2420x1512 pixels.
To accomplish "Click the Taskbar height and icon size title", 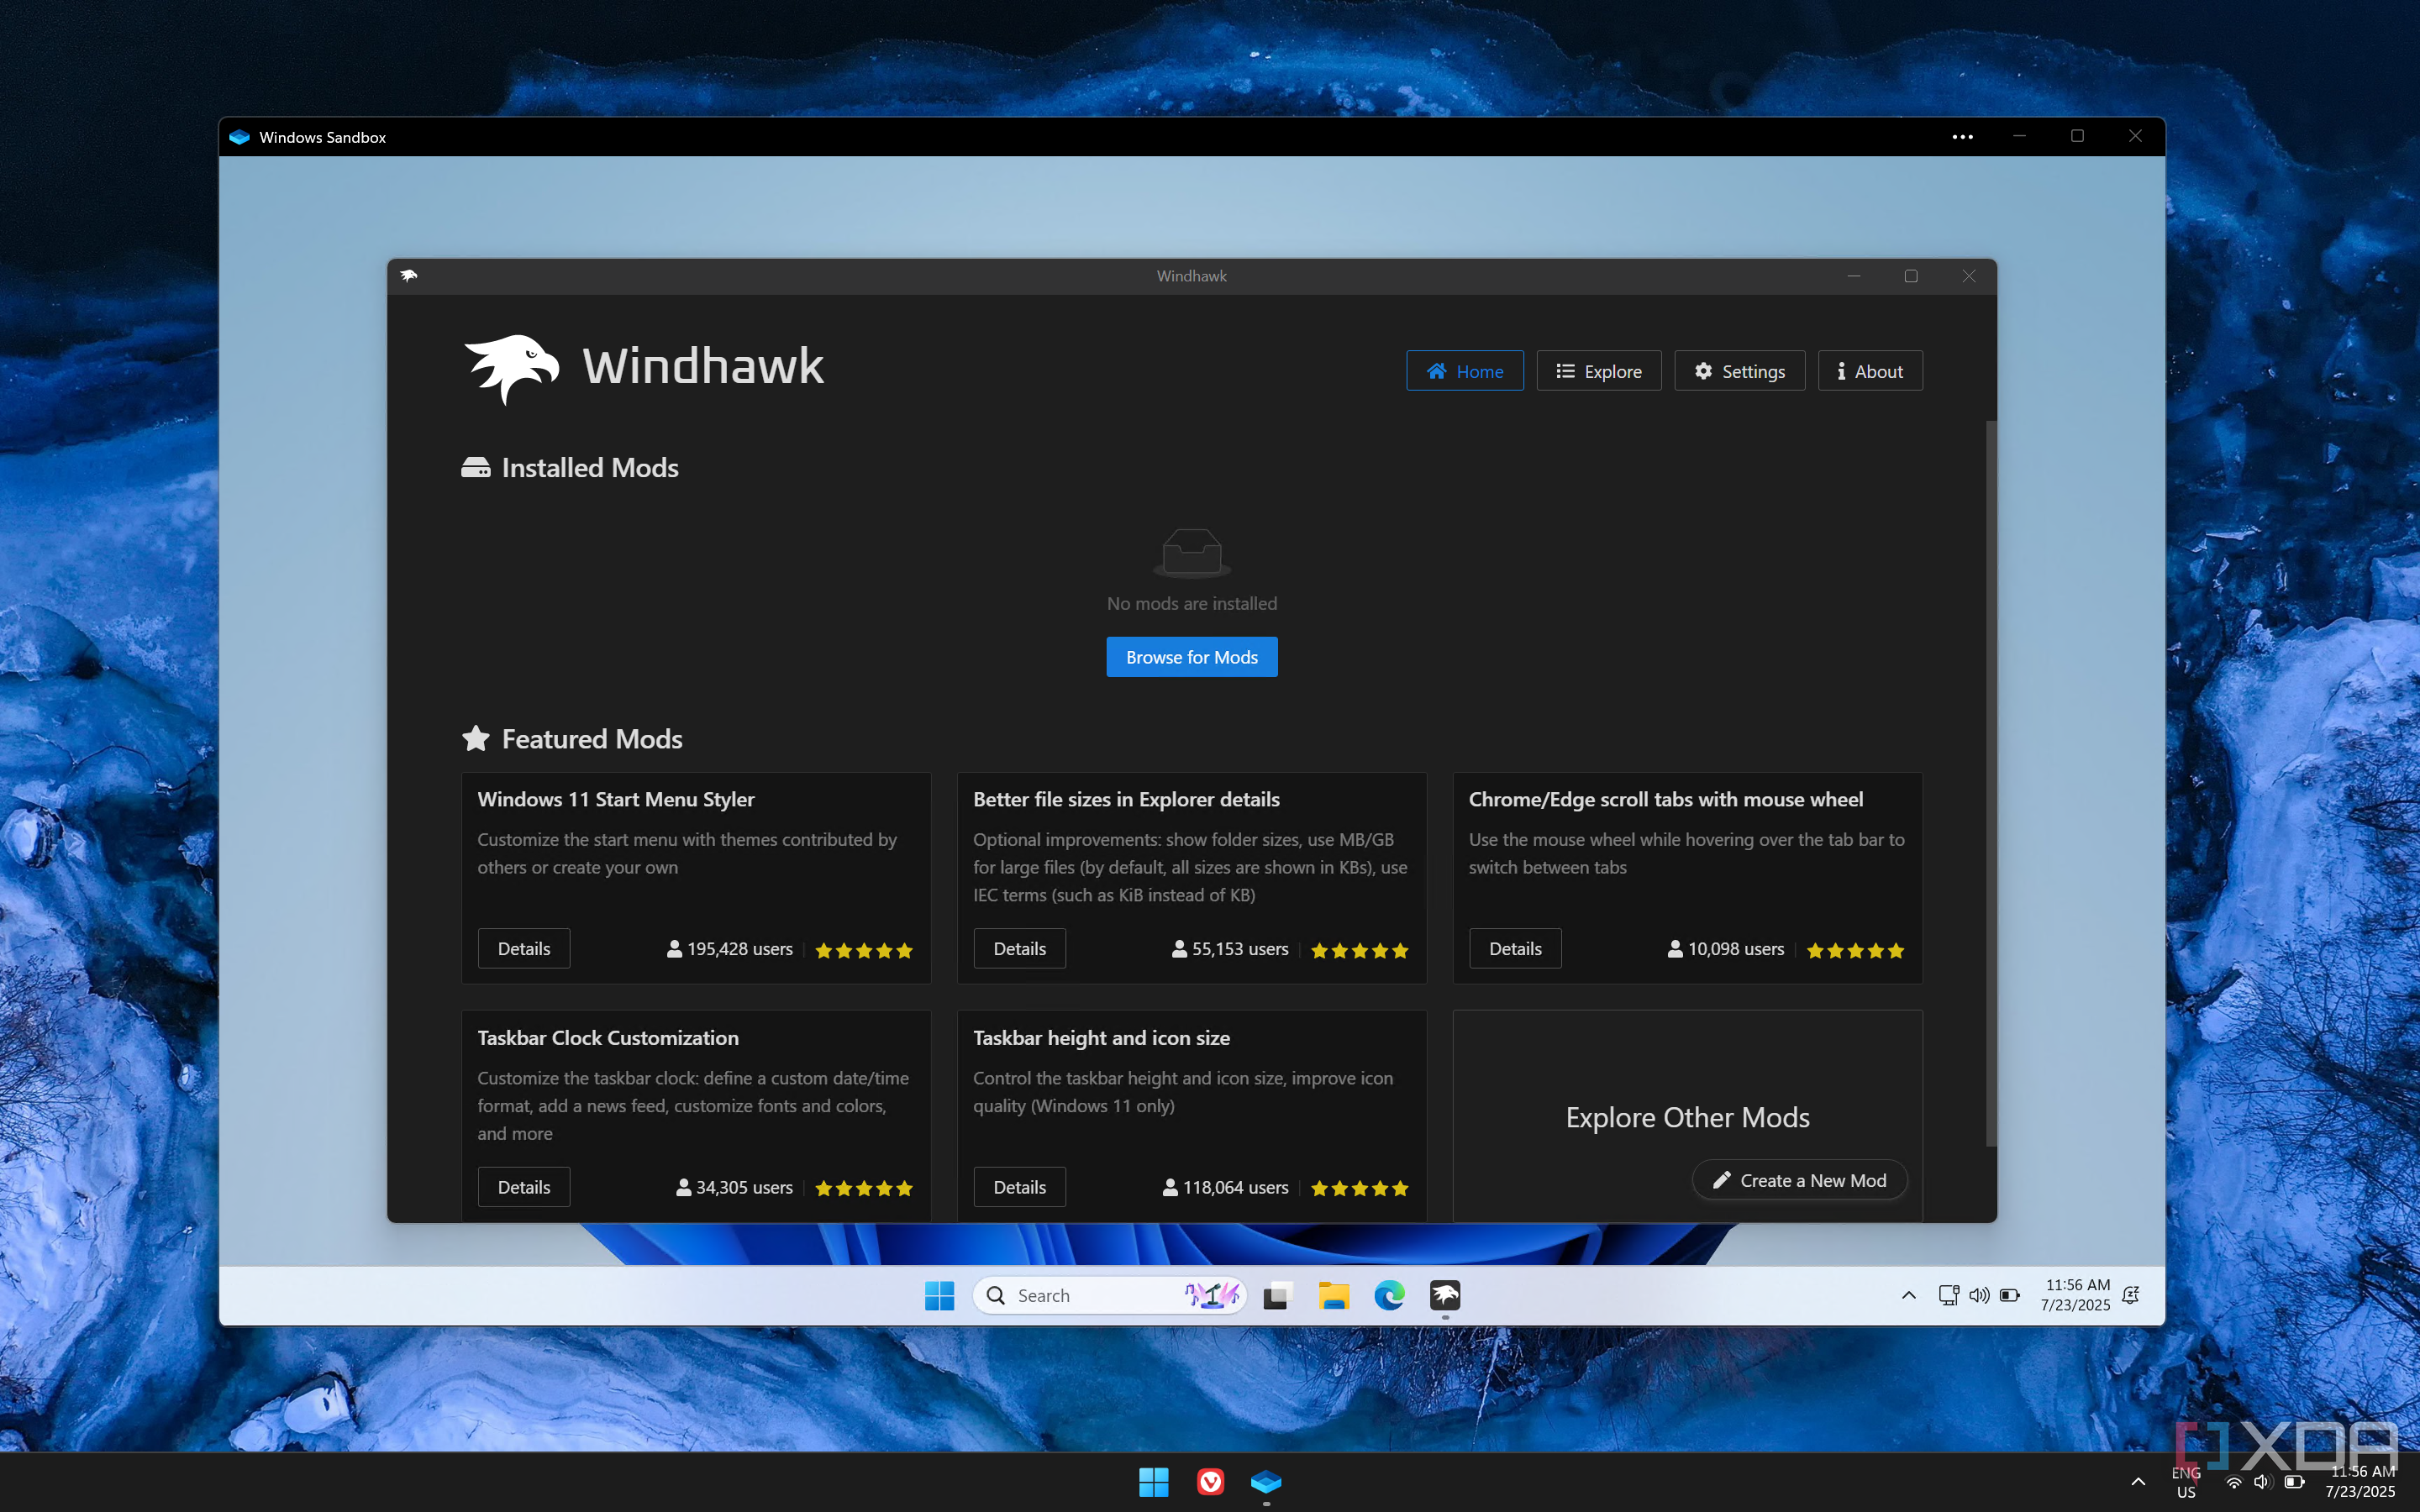I will 1101,1038.
